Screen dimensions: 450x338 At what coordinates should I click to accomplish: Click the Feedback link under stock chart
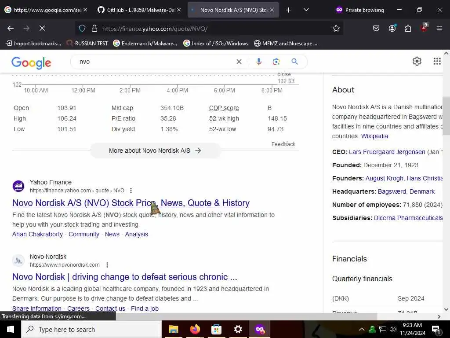(283, 144)
